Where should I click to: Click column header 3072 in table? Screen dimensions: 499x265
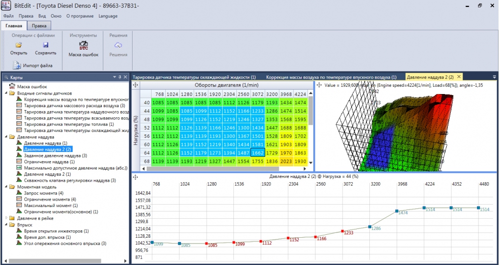(x=257, y=94)
